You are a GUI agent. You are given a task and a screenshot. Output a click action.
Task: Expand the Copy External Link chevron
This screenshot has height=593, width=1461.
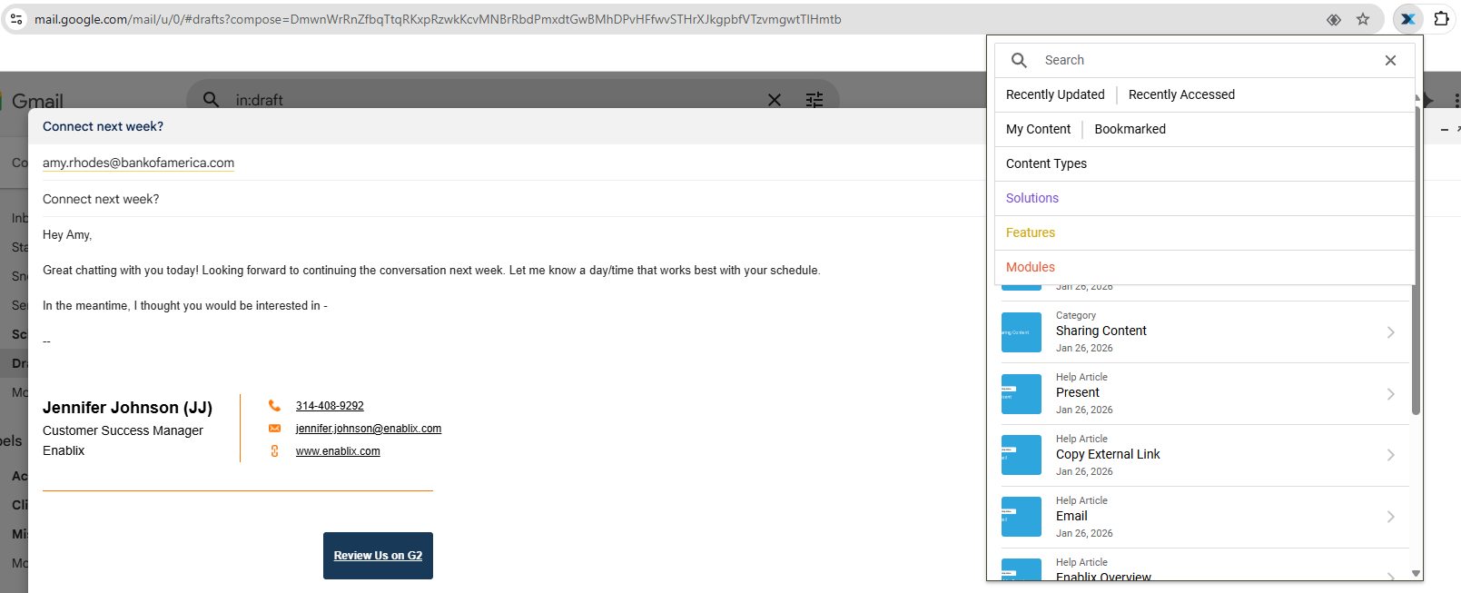coord(1391,455)
